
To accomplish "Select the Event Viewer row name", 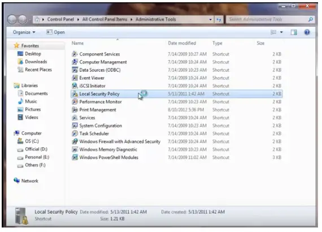I will 92,78.
